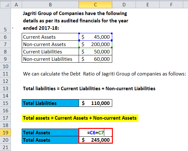Image resolution: width=188 pixels, height=151 pixels.
Task: Select row 11 header
Action: (5, 74)
